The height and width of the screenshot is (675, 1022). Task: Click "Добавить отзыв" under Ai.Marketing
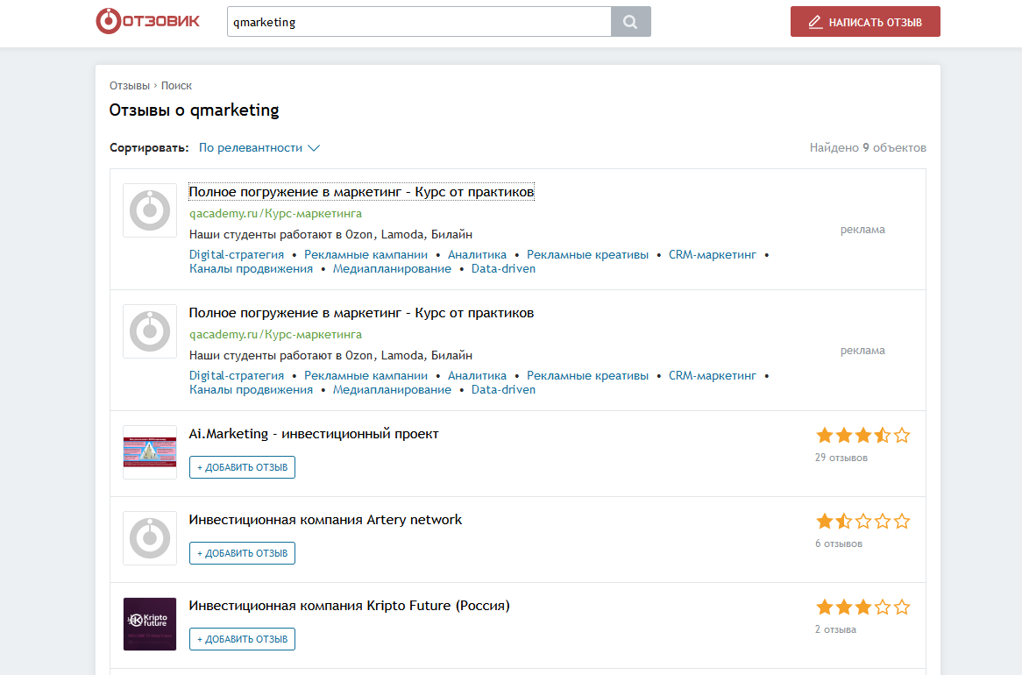coord(242,467)
